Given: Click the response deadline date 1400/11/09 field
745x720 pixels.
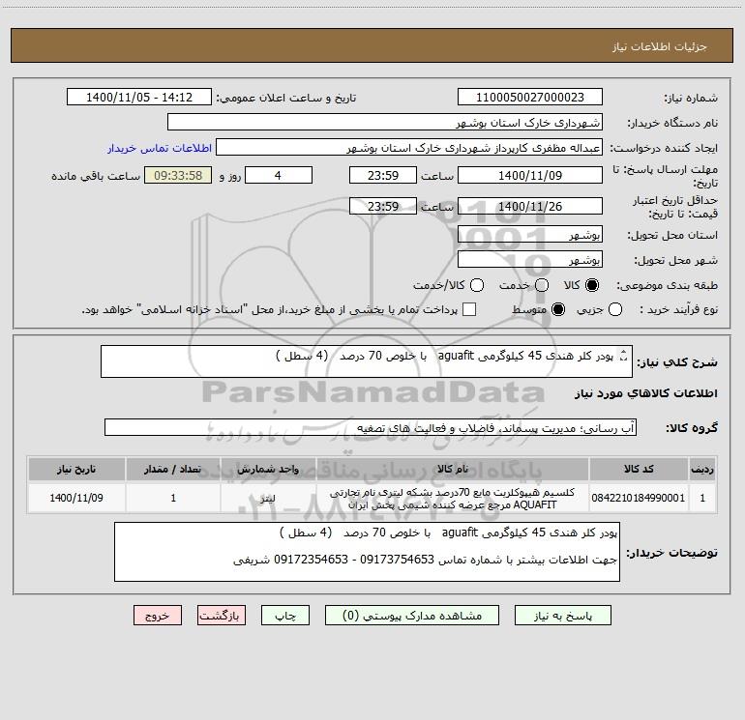Looking at the screenshot, I should click(x=530, y=175).
